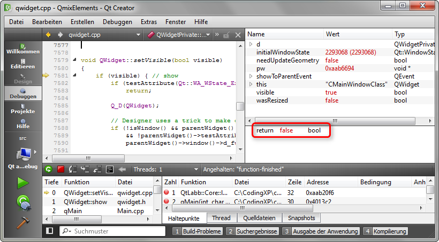Click the Suchmuster search field
The height and width of the screenshot is (242, 439).
(115, 231)
